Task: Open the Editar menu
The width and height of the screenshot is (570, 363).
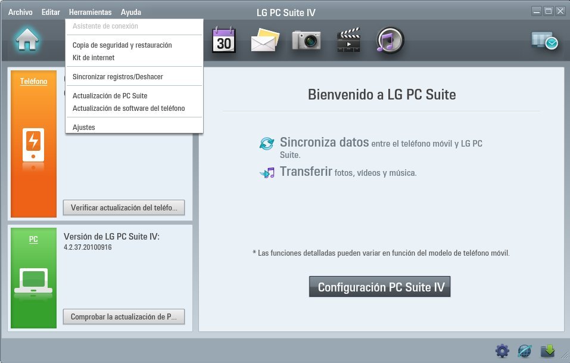Action: click(x=51, y=12)
